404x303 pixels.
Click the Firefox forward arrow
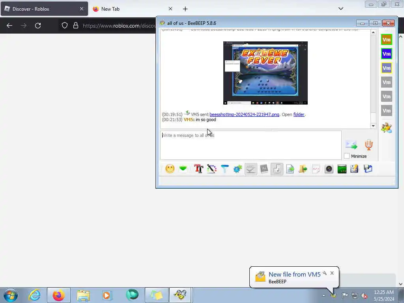24,26
